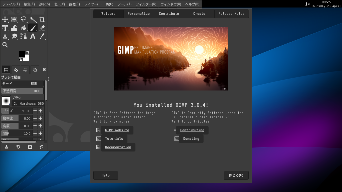Select the Fuzzy Select magic wand tool

(x=33, y=19)
